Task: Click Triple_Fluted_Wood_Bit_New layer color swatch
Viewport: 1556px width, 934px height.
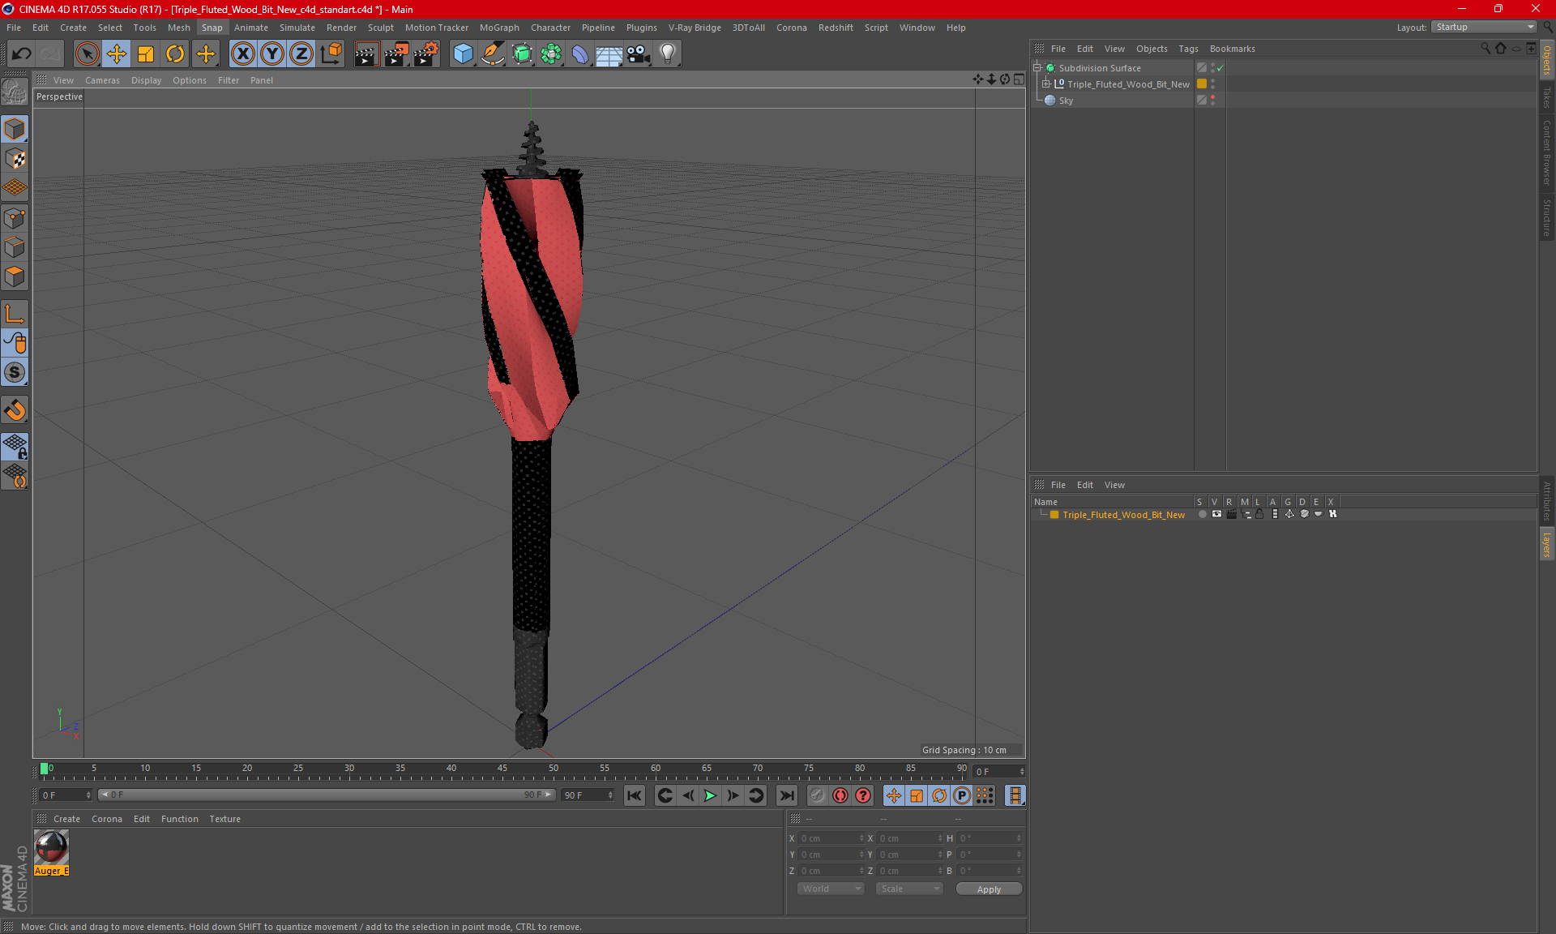Action: pos(1054,515)
